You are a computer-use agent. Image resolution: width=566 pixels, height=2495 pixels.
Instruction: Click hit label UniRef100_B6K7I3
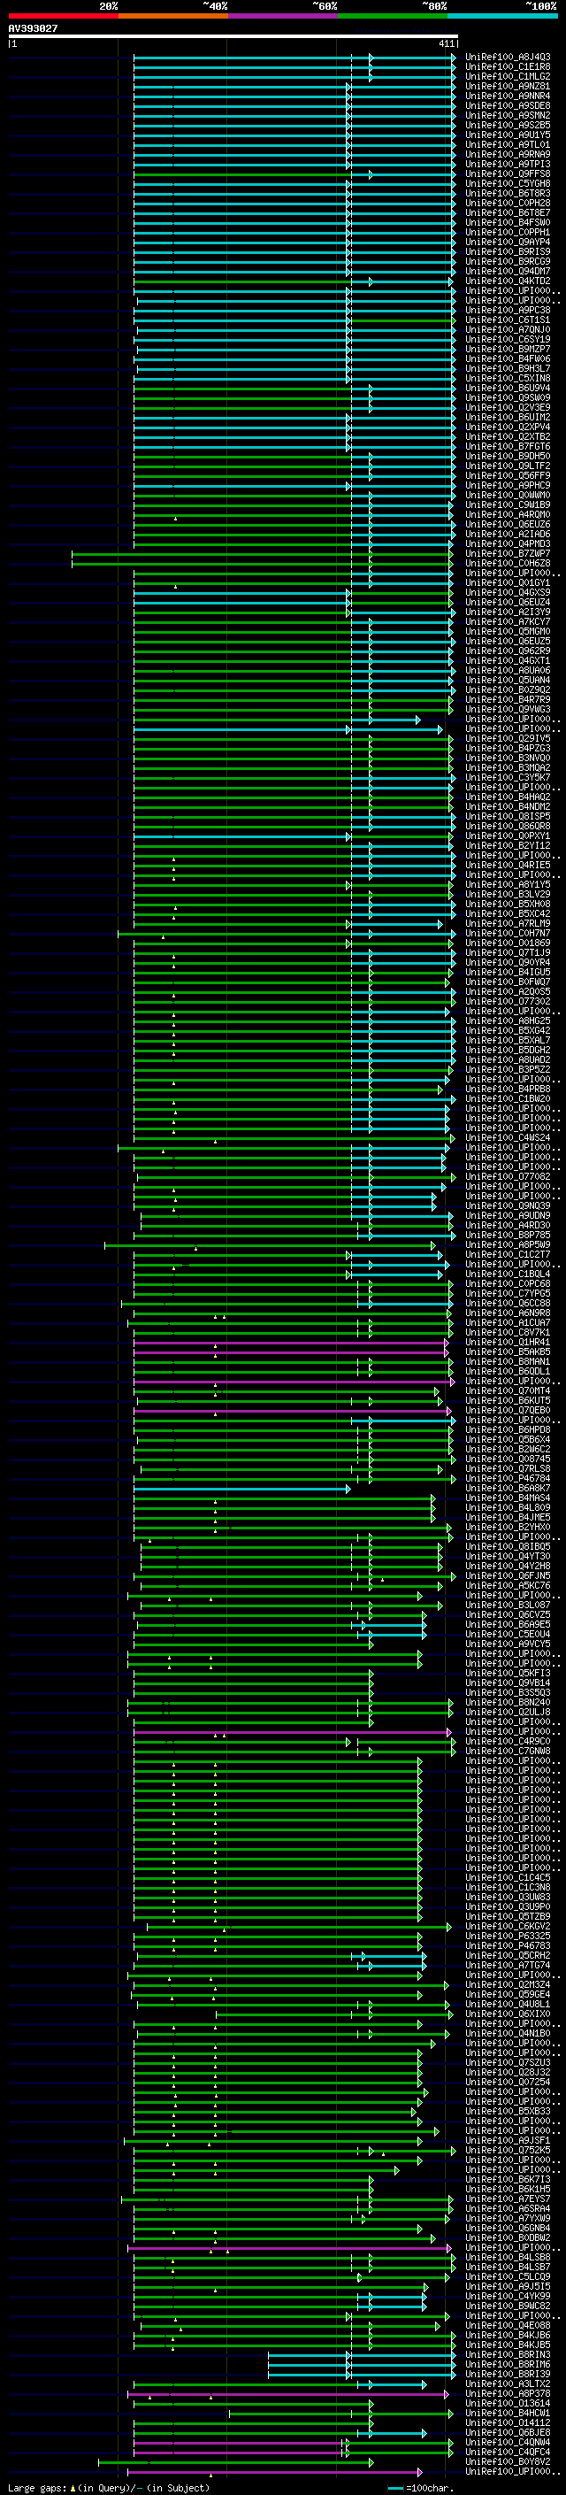pos(508,2179)
